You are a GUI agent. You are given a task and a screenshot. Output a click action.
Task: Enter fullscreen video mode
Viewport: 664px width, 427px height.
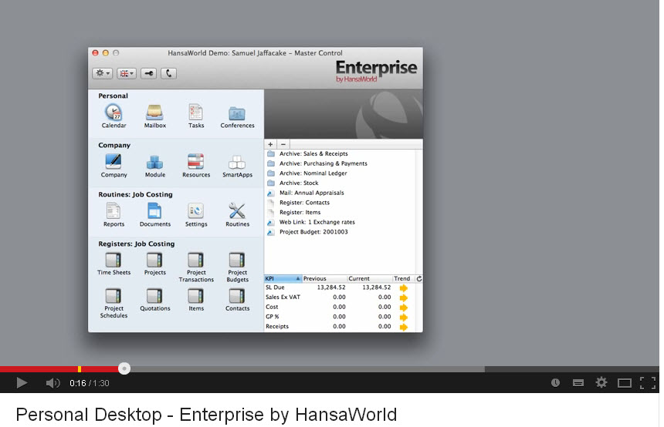click(x=648, y=383)
